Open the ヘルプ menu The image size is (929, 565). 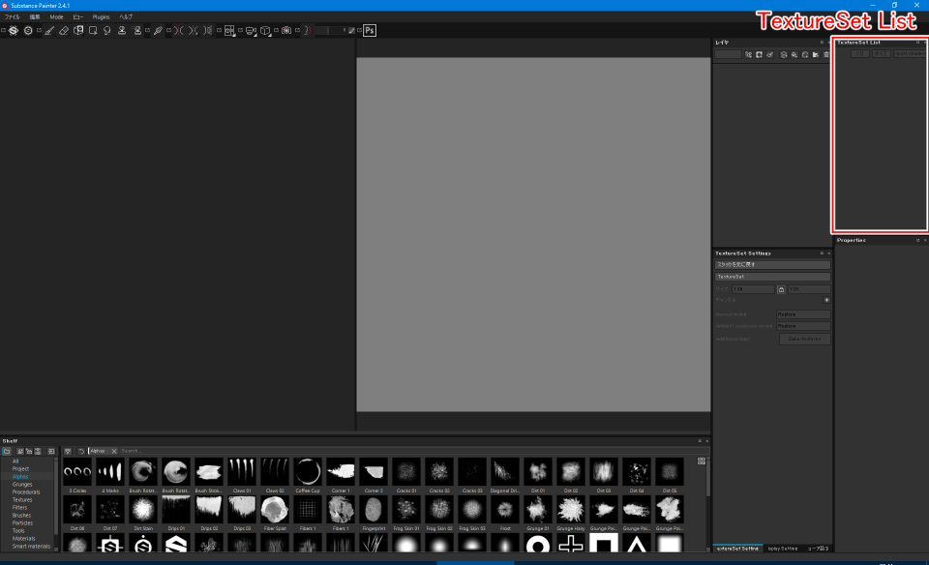(x=126, y=17)
